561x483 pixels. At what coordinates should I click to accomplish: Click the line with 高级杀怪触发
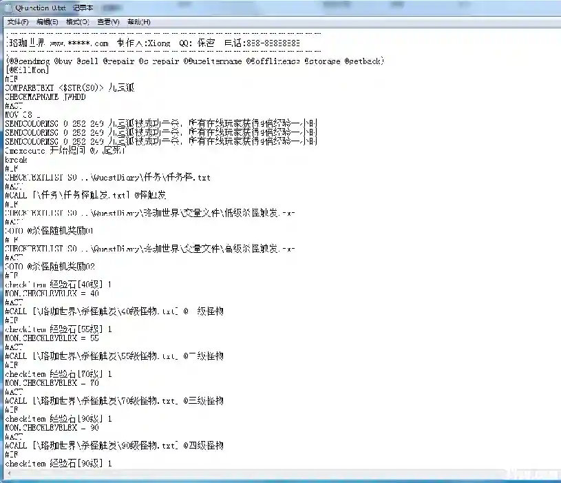click(x=150, y=249)
